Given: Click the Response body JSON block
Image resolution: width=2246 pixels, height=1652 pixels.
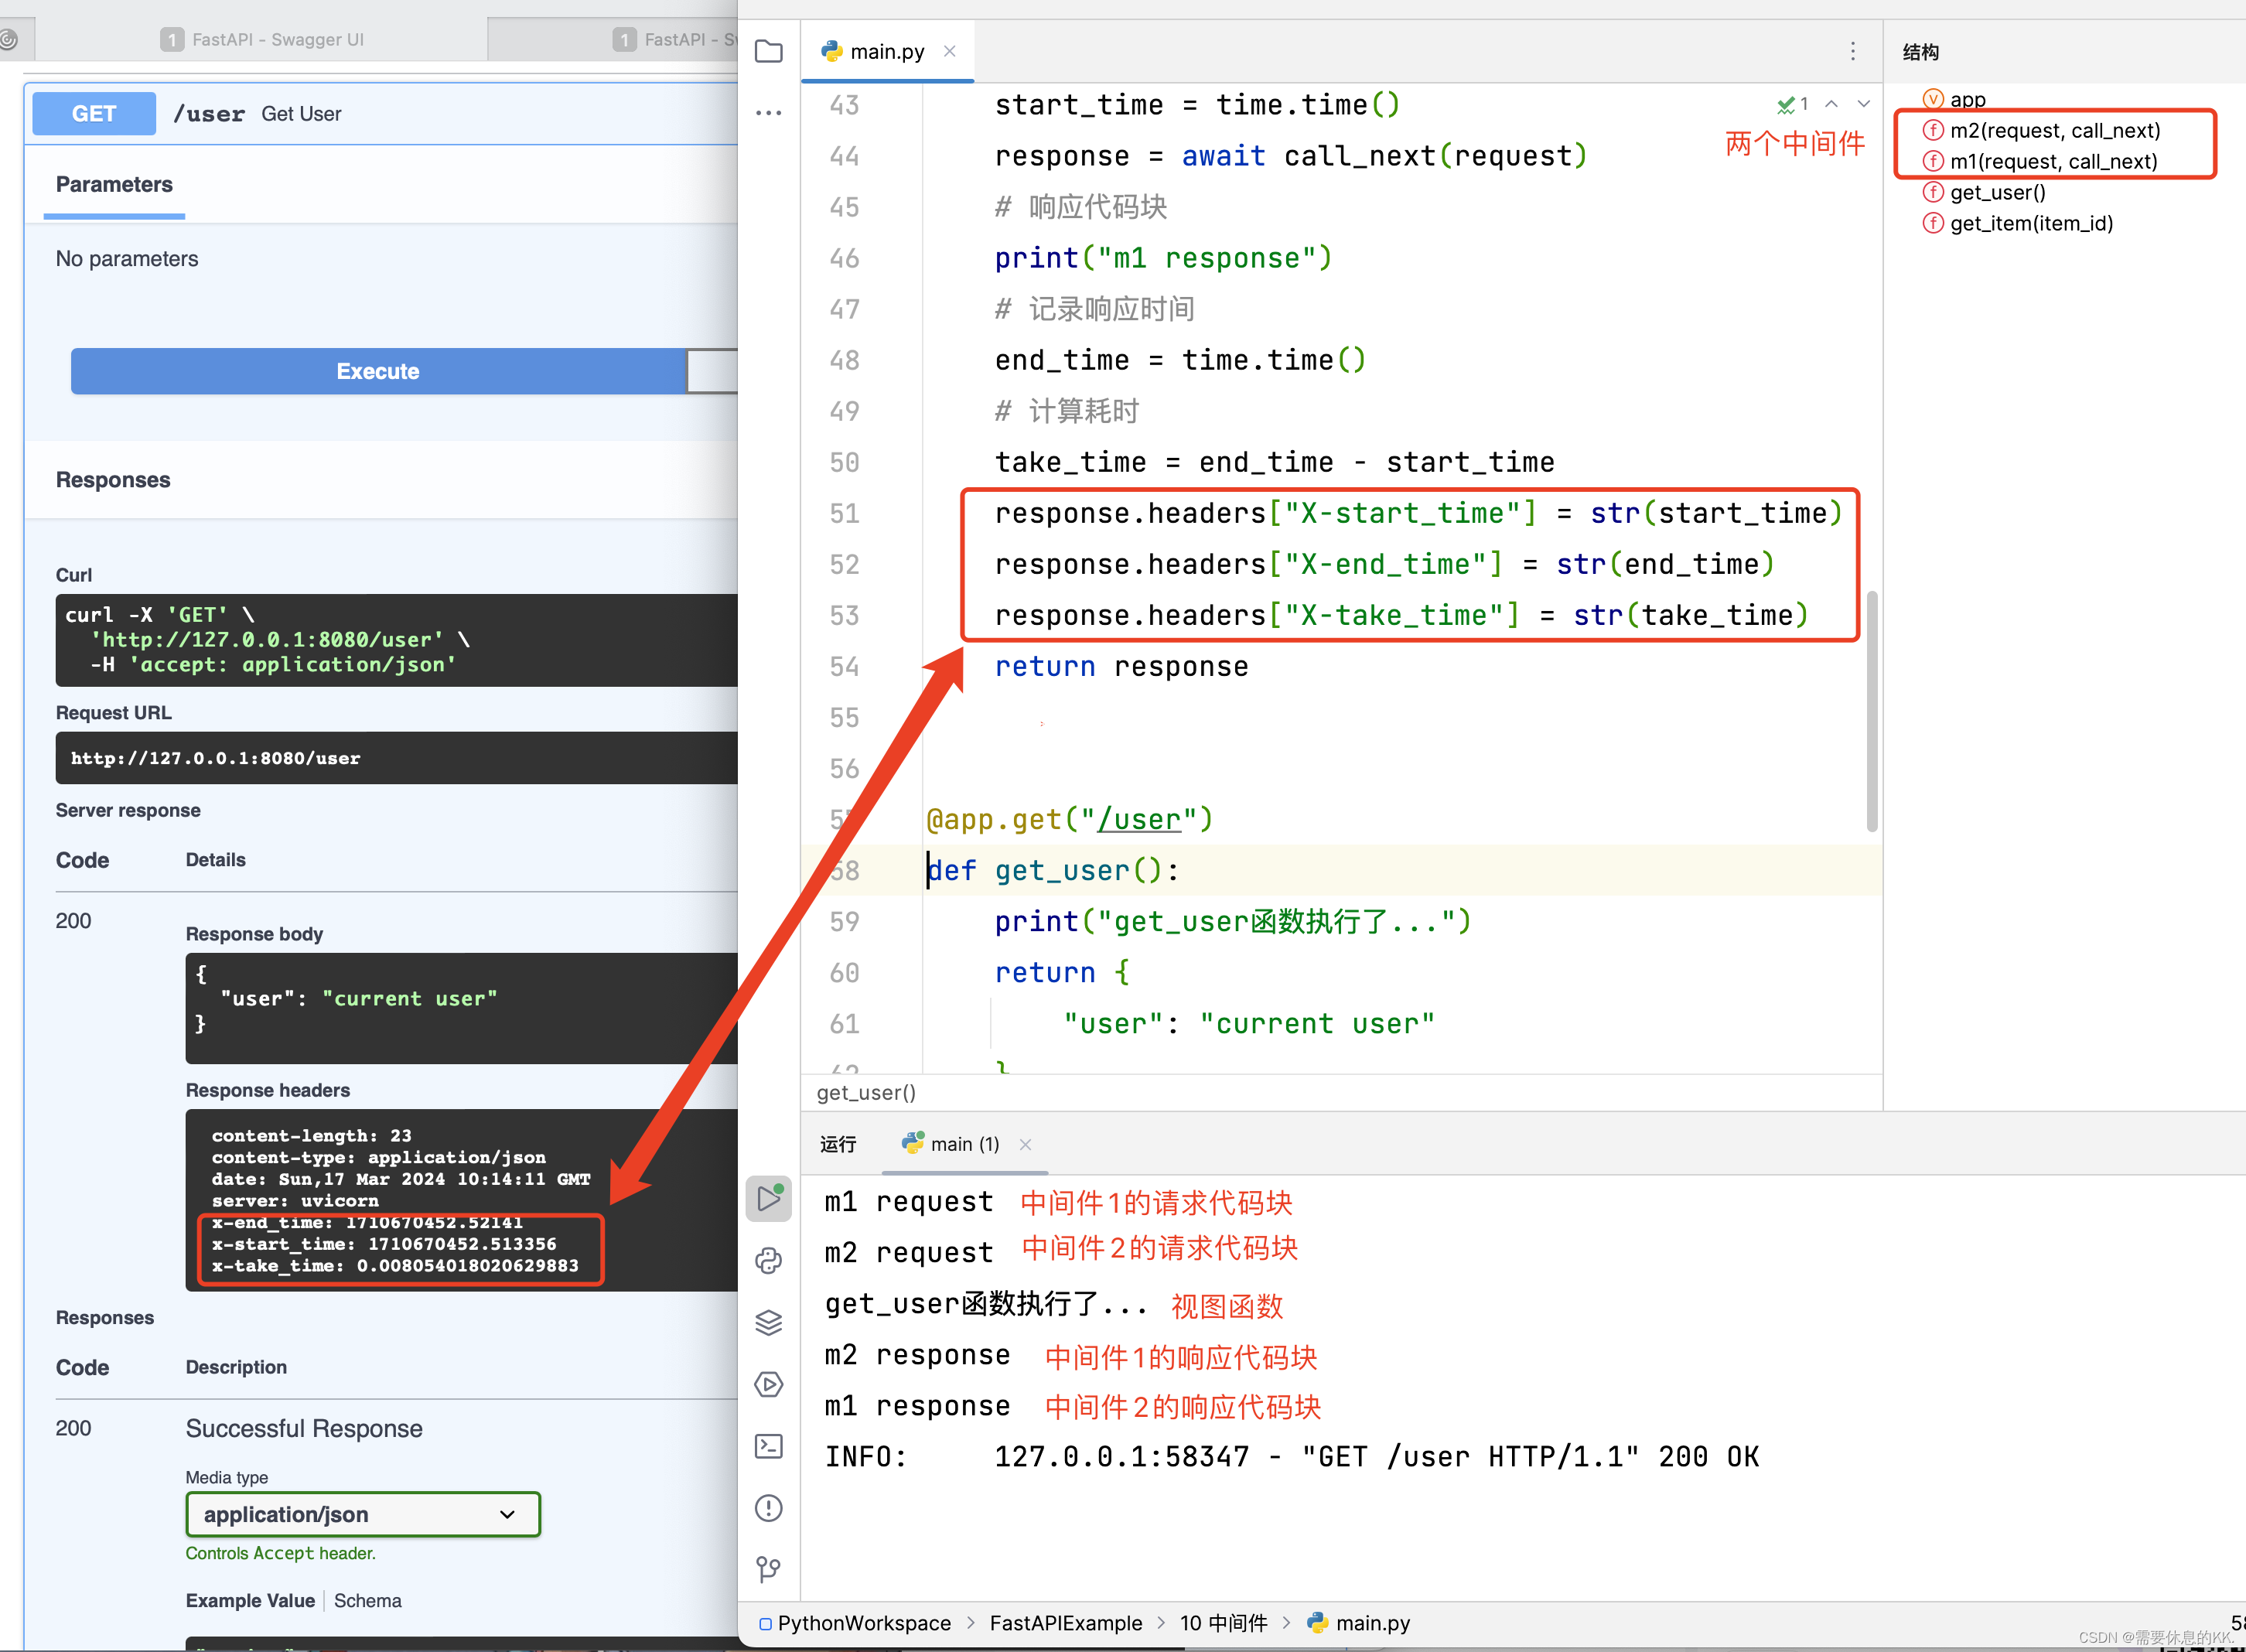Looking at the screenshot, I should 462,1008.
